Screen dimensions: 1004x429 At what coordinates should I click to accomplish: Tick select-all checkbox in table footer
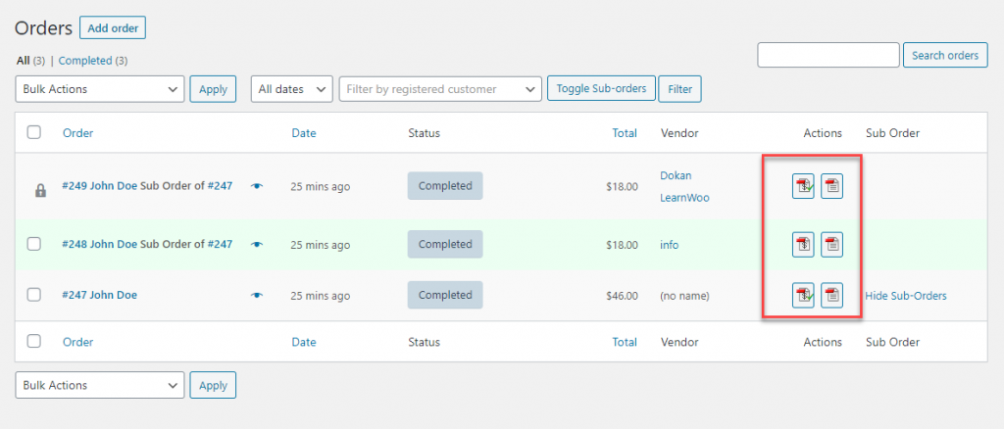click(34, 342)
